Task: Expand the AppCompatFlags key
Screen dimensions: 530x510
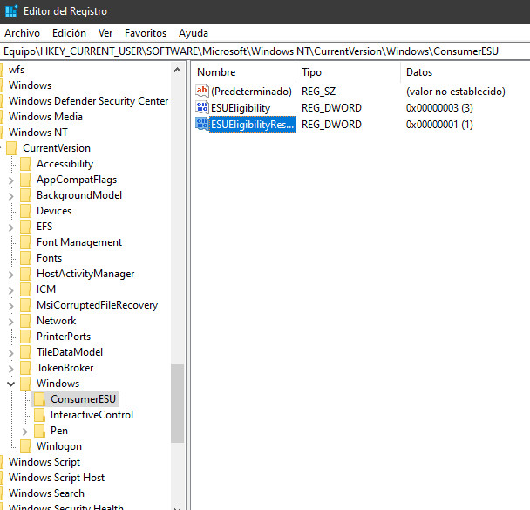Action: click(x=11, y=180)
